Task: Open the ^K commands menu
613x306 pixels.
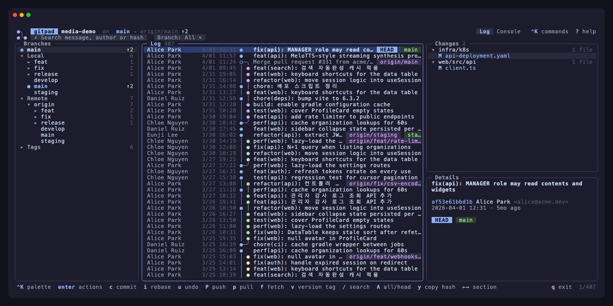Action: tap(549, 32)
